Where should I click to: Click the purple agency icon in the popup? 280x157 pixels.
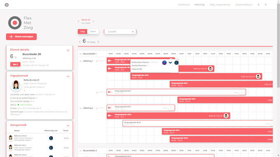tap(164, 62)
